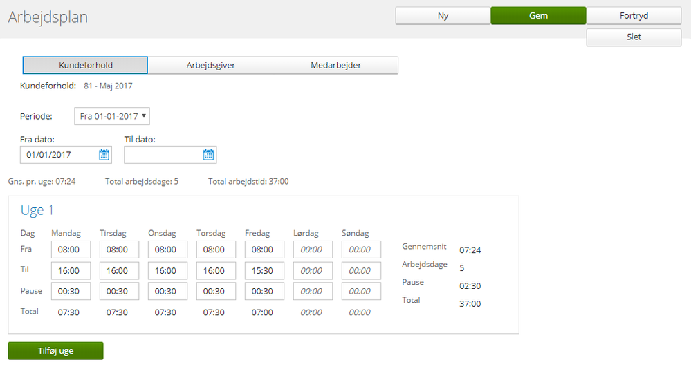The image size is (691, 367).
Task: Edit Torsdag Til time field
Action: click(x=216, y=270)
